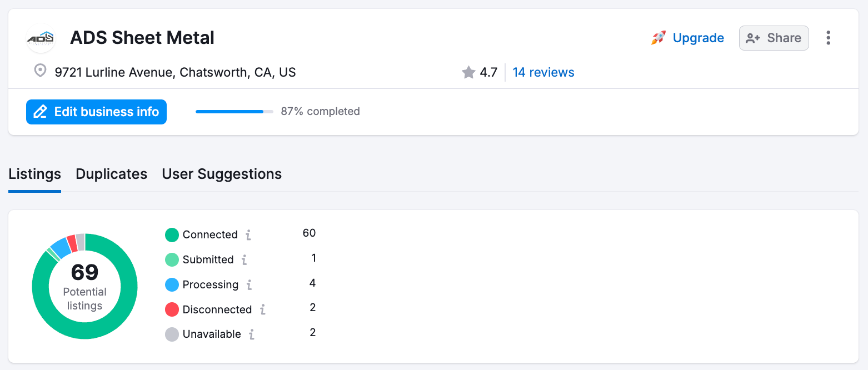Click the location pin icon by address
The height and width of the screenshot is (370, 868).
click(40, 71)
